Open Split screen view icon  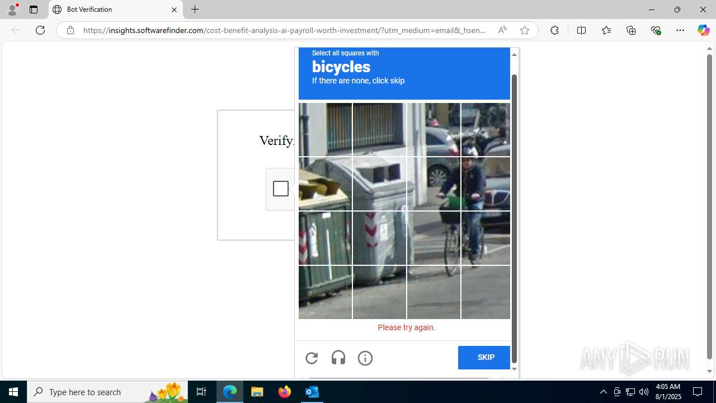click(x=581, y=30)
